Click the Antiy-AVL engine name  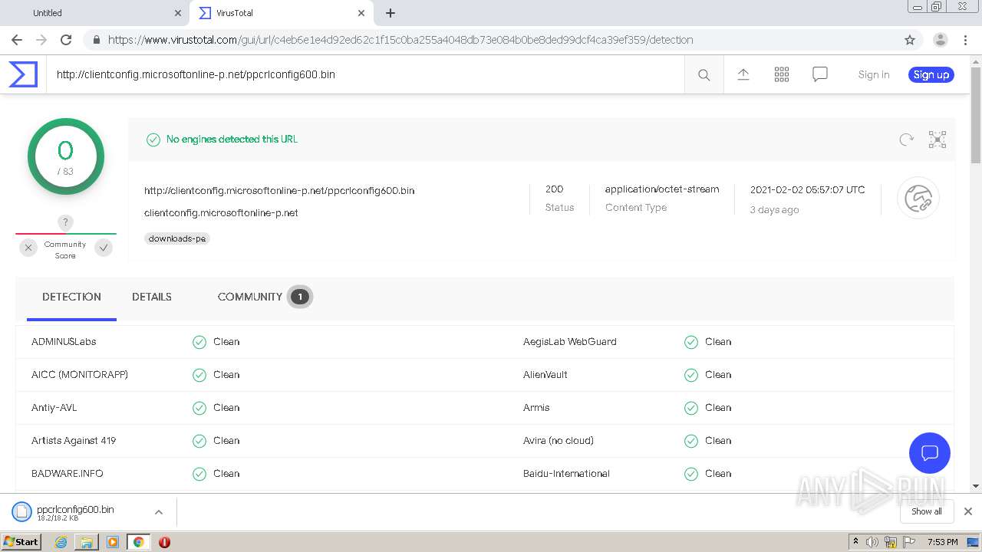[54, 408]
